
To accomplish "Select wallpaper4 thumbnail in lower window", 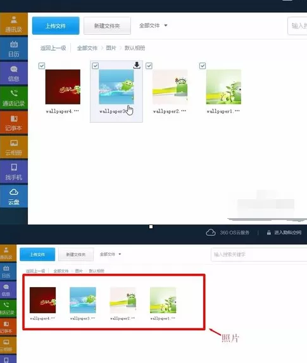I will pos(42,300).
